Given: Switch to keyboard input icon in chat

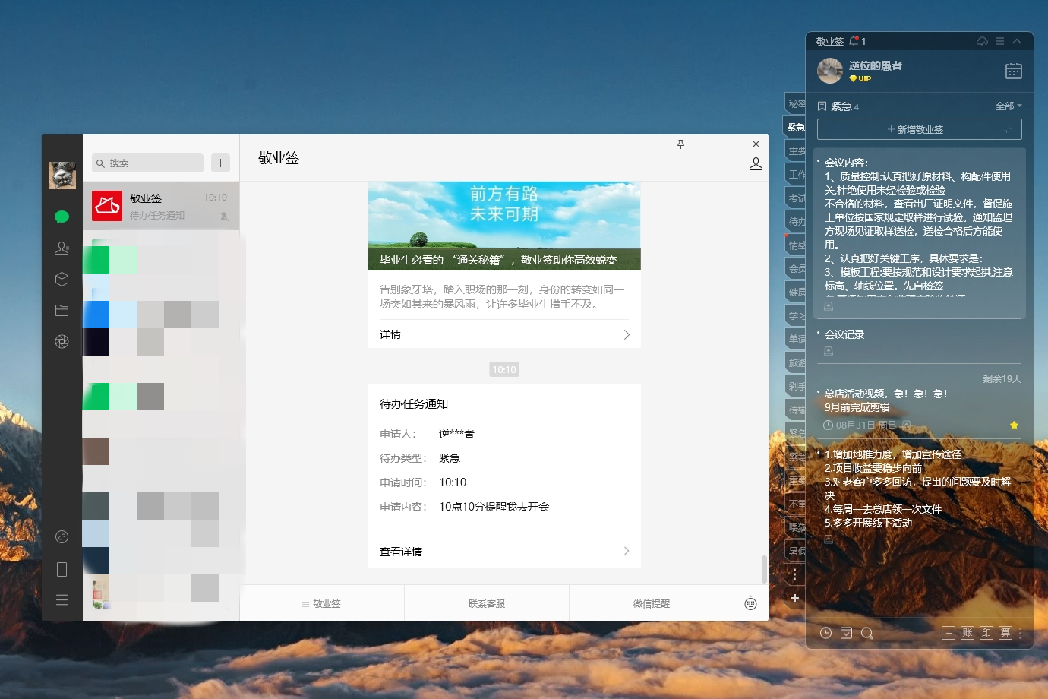Looking at the screenshot, I should 750,603.
